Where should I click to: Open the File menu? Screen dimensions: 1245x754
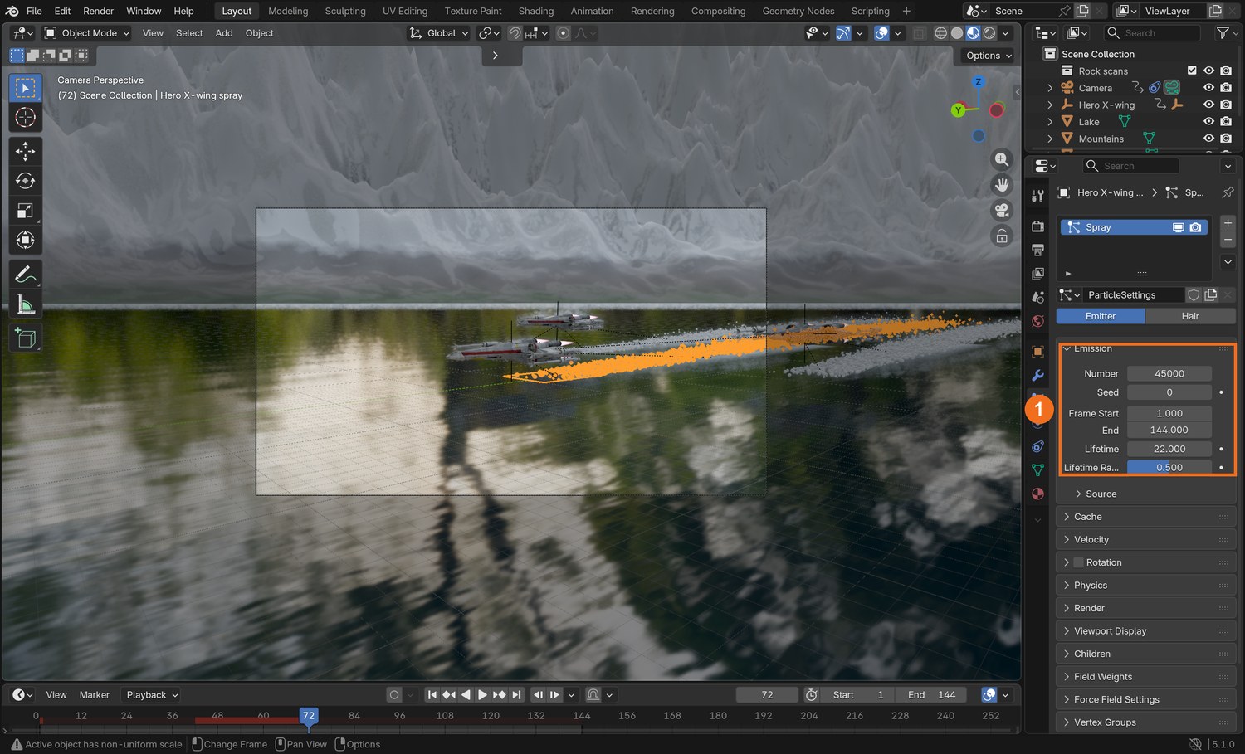coord(34,11)
